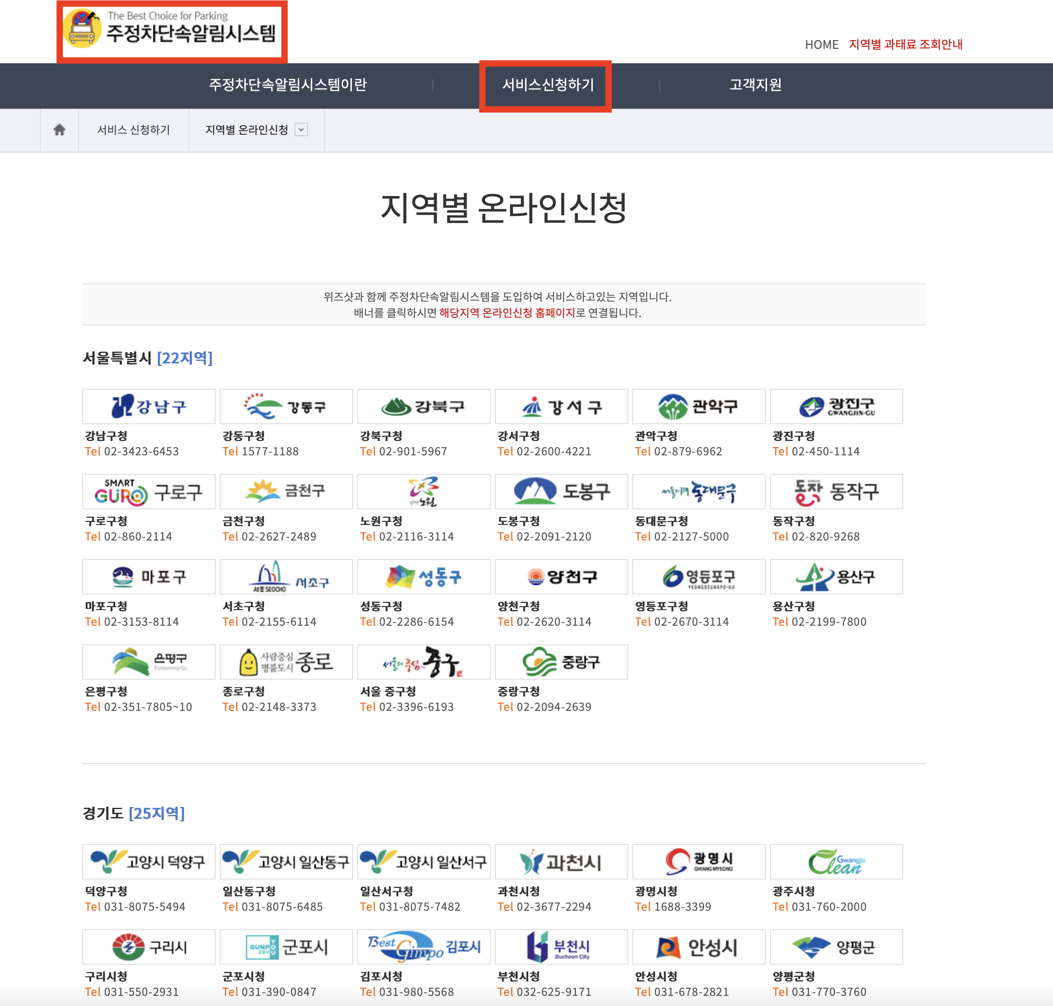Select the 성동구 district banner

click(423, 577)
